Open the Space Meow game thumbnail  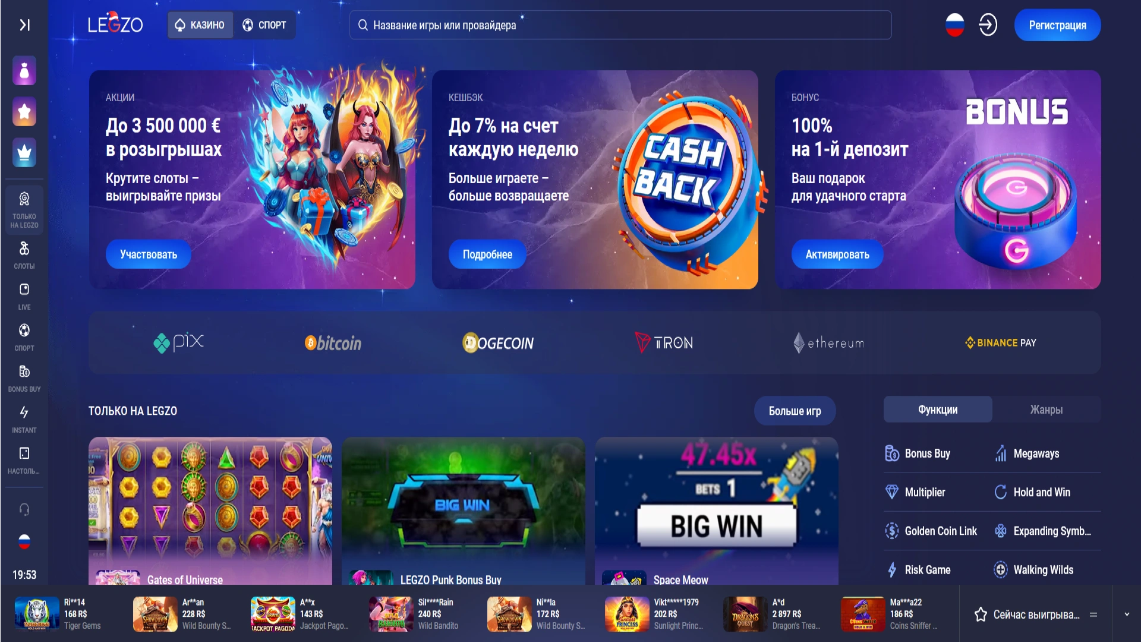click(x=716, y=511)
